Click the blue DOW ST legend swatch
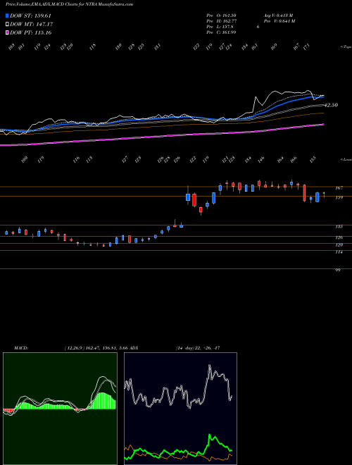Screen dimensions: 352x465 [x=8, y=16]
